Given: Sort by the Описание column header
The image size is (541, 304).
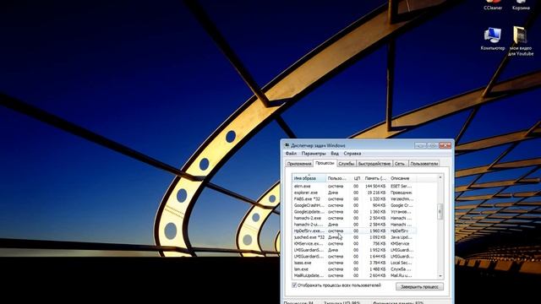Looking at the screenshot, I should [402, 178].
